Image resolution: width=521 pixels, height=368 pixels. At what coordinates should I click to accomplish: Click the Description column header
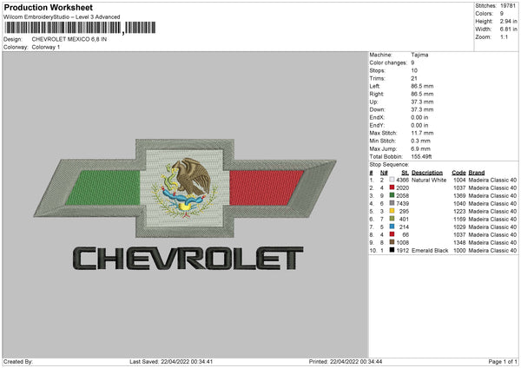point(427,173)
